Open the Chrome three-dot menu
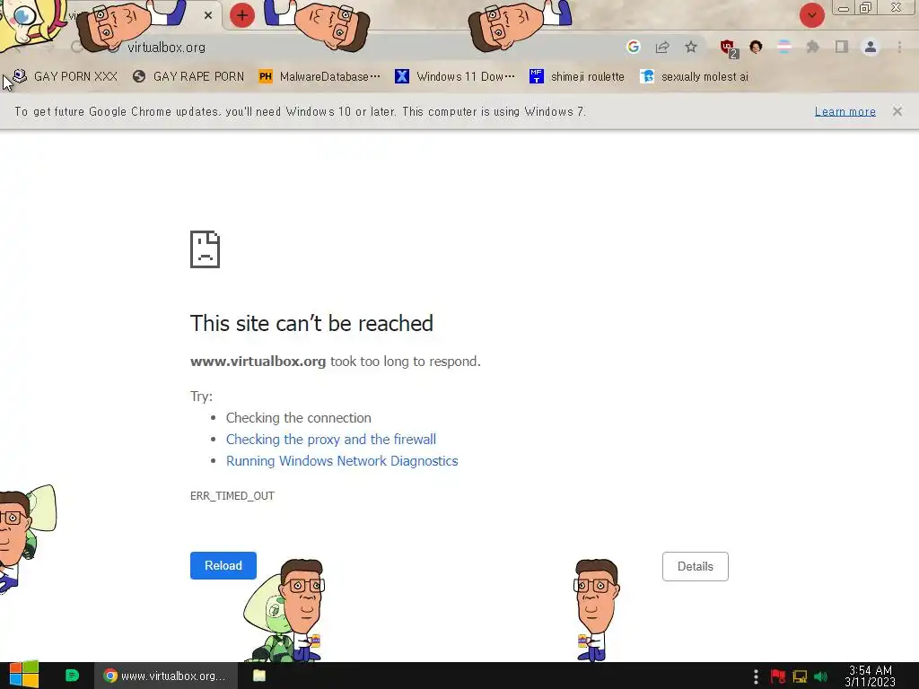 pos(899,47)
